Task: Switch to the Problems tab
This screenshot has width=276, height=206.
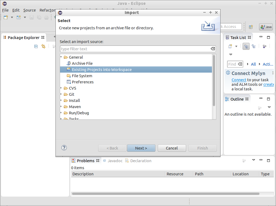Action: 85,161
